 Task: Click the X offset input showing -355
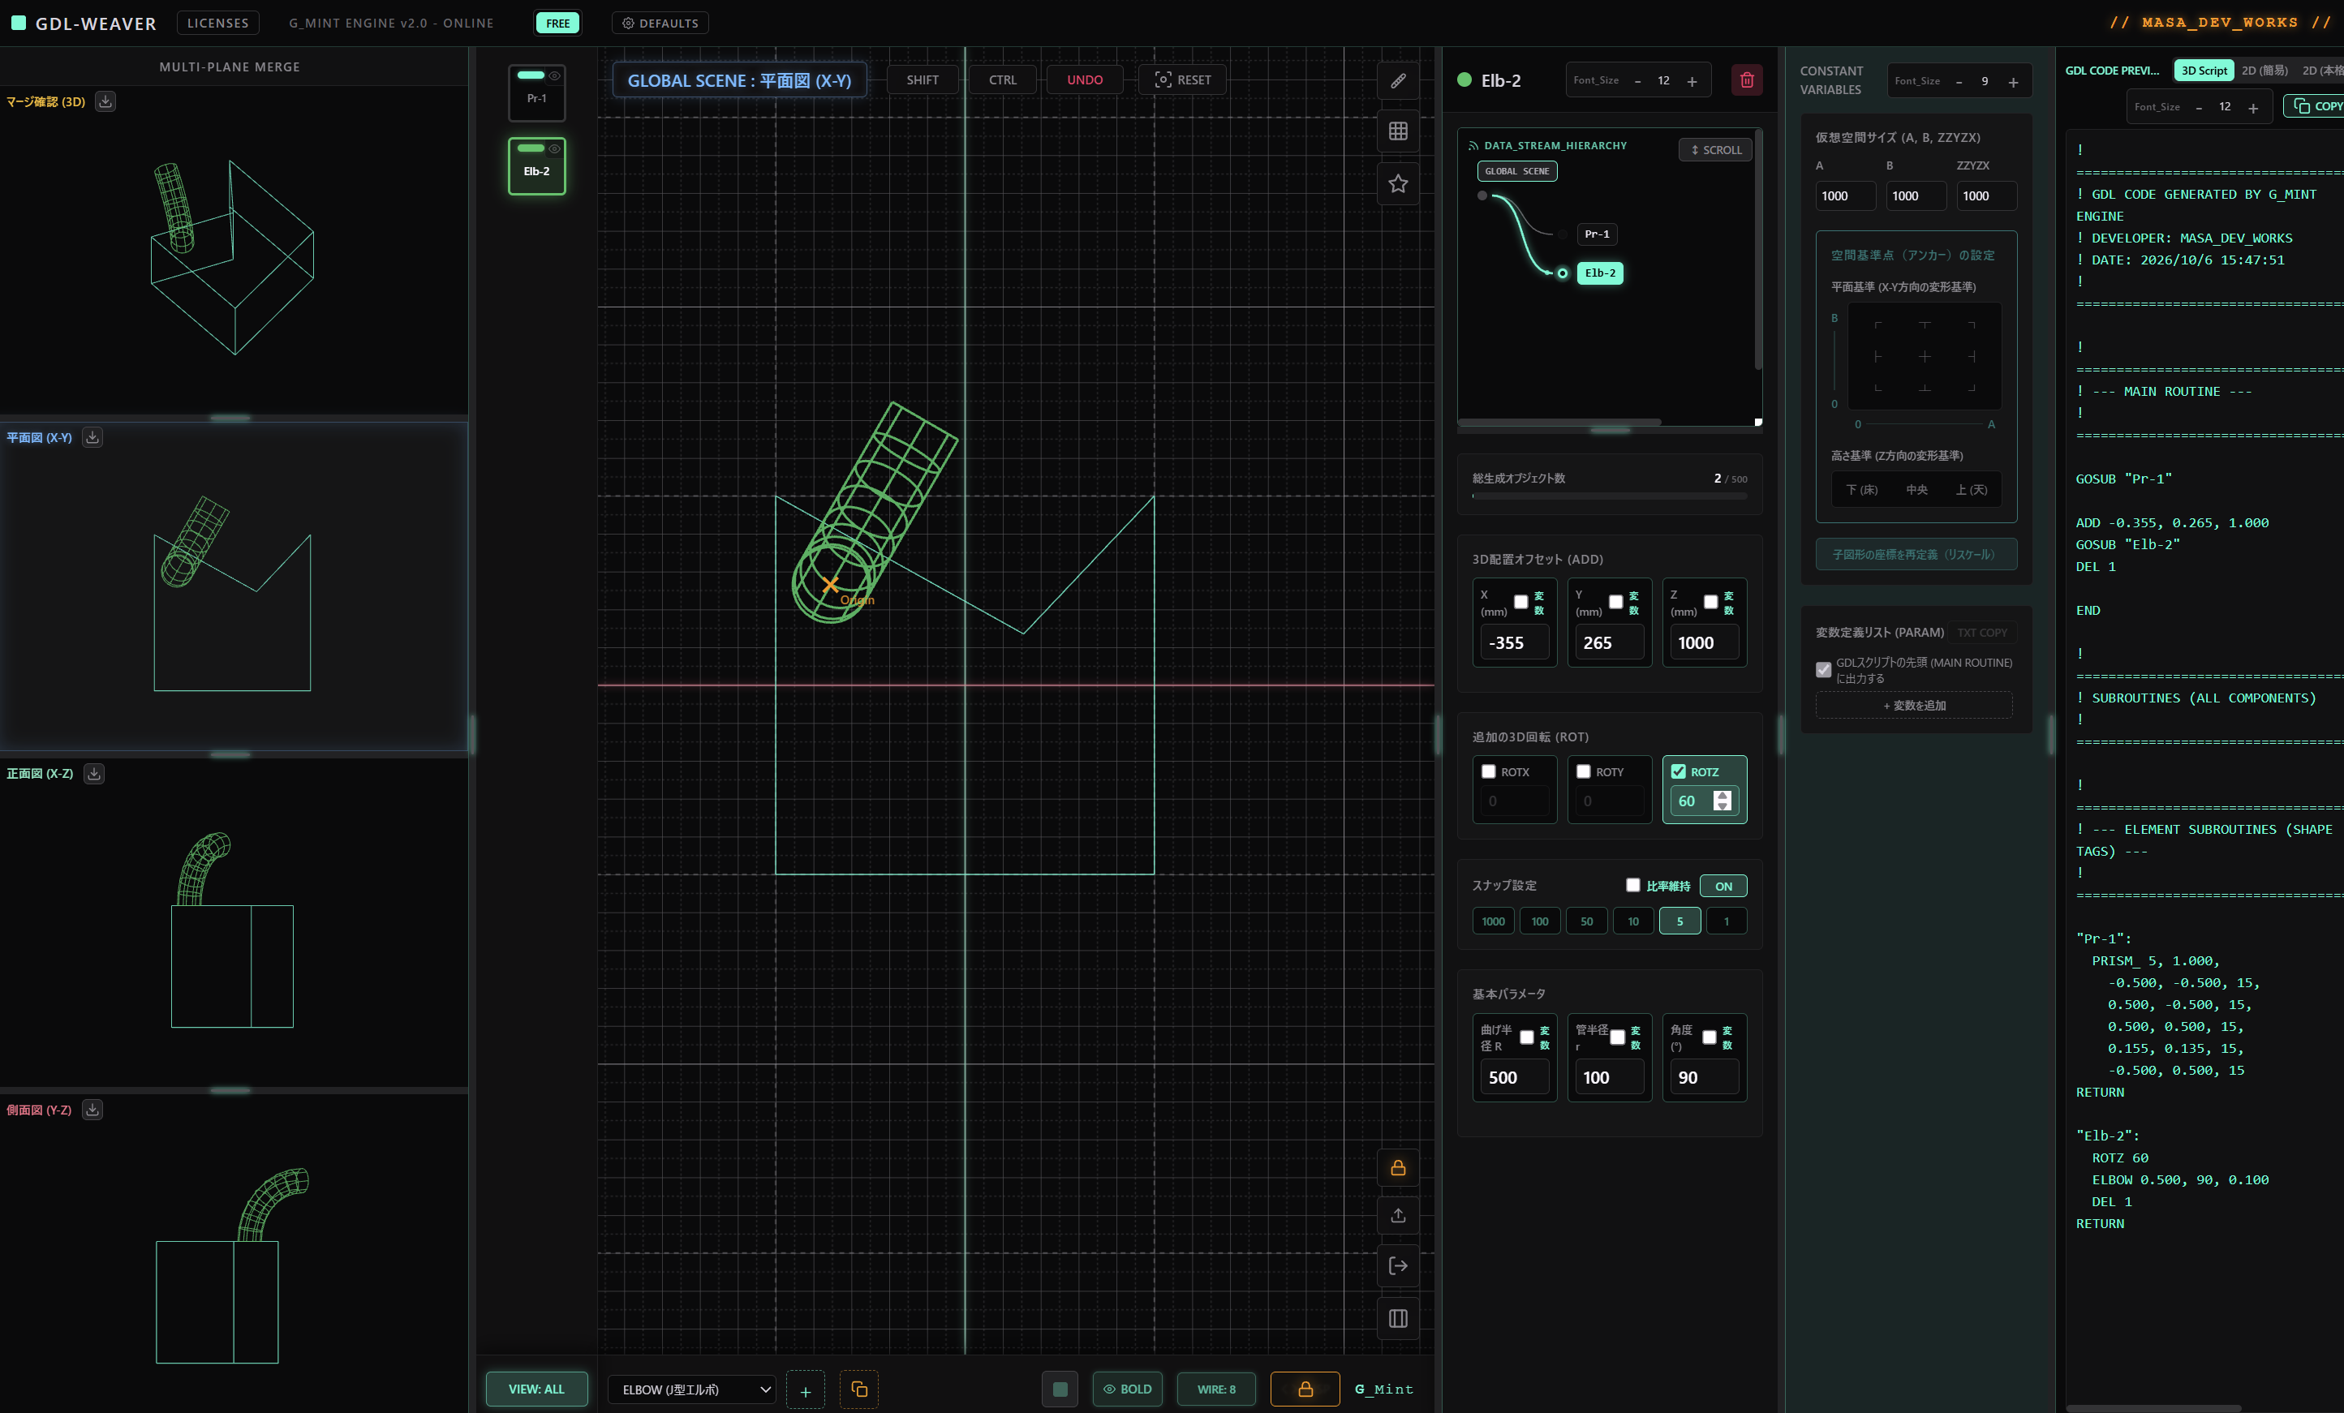click(1513, 642)
